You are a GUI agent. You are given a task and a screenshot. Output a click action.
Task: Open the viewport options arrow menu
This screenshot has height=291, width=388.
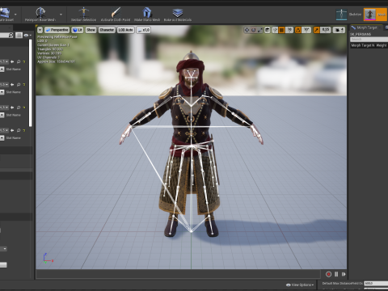click(40, 30)
